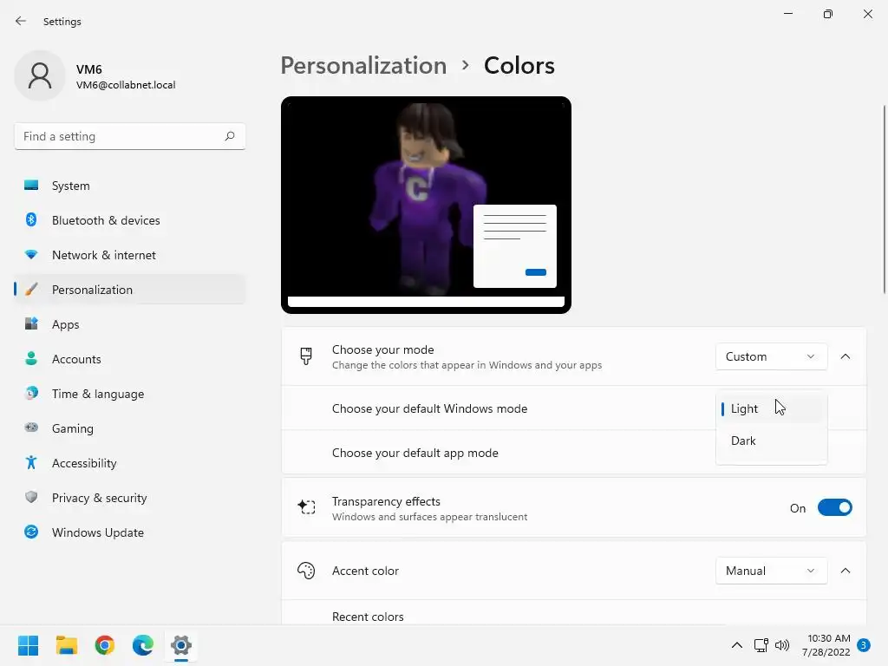Image resolution: width=888 pixels, height=666 pixels.
Task: Select Light in the mode list
Action: click(771, 408)
